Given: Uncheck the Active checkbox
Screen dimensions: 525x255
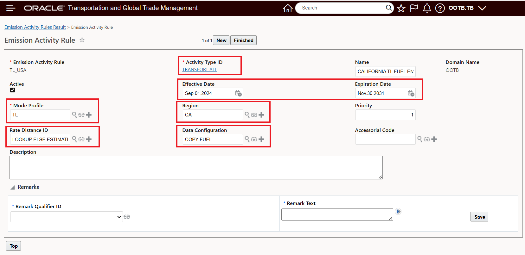Looking at the screenshot, I should [12, 90].
